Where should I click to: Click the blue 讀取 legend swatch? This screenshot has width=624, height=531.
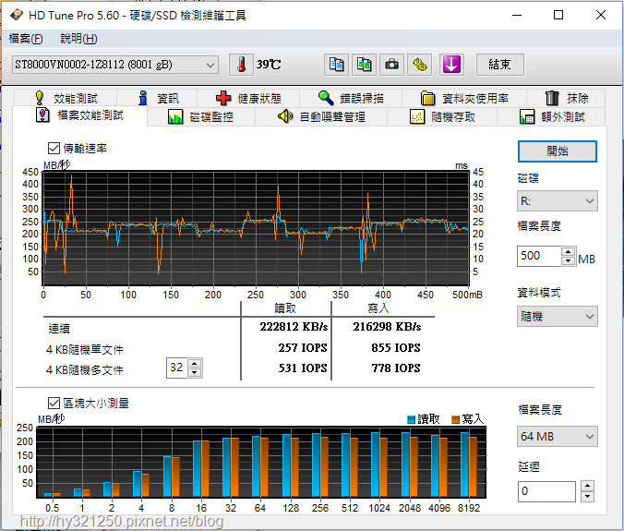coord(411,419)
